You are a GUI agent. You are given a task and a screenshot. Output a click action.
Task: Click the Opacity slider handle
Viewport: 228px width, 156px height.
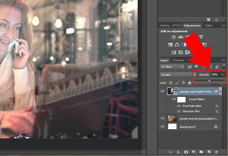[209, 81]
